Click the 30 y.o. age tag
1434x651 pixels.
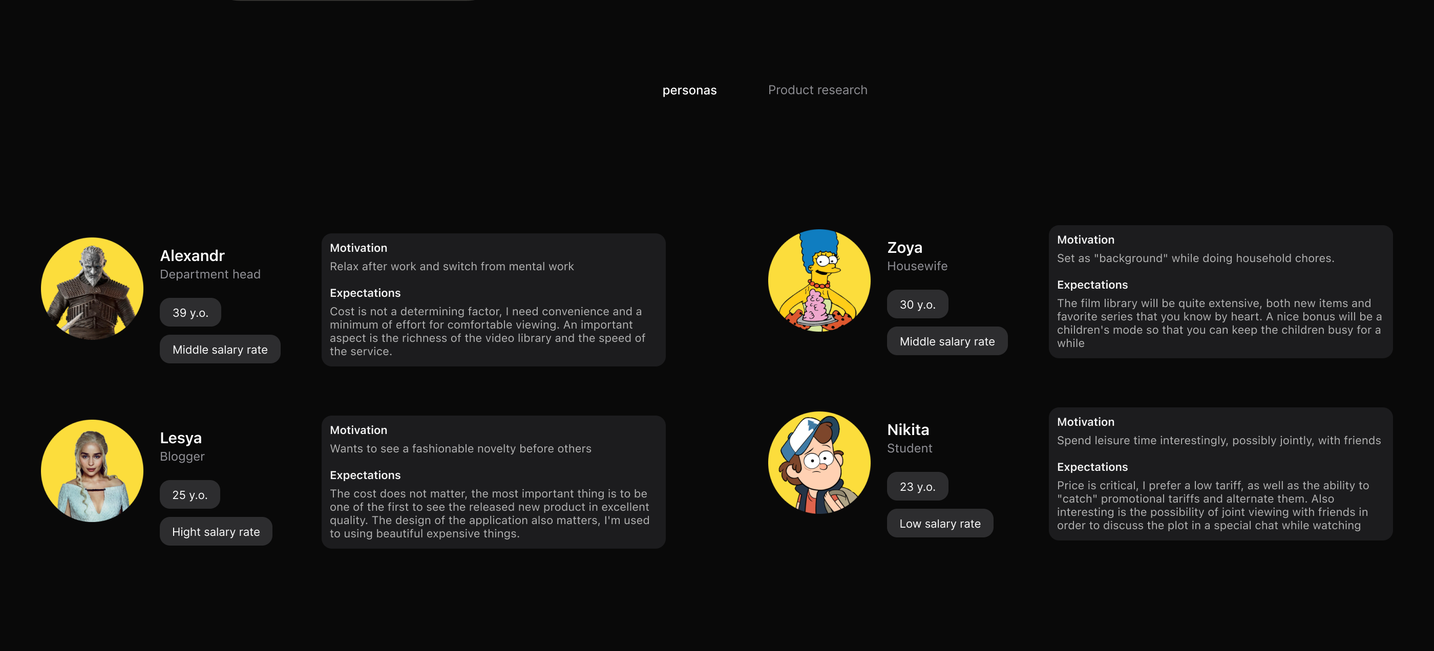pos(917,305)
